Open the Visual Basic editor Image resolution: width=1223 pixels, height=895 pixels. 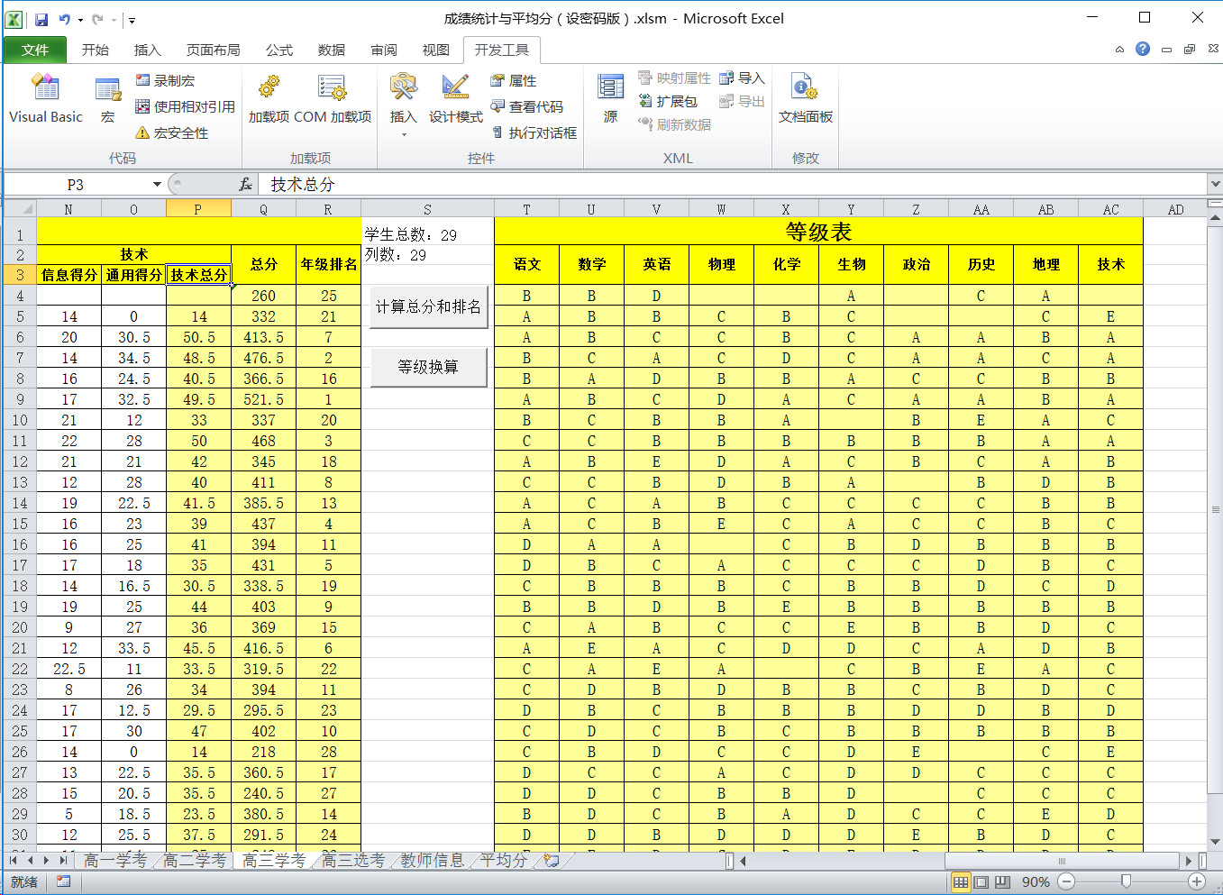[x=45, y=99]
